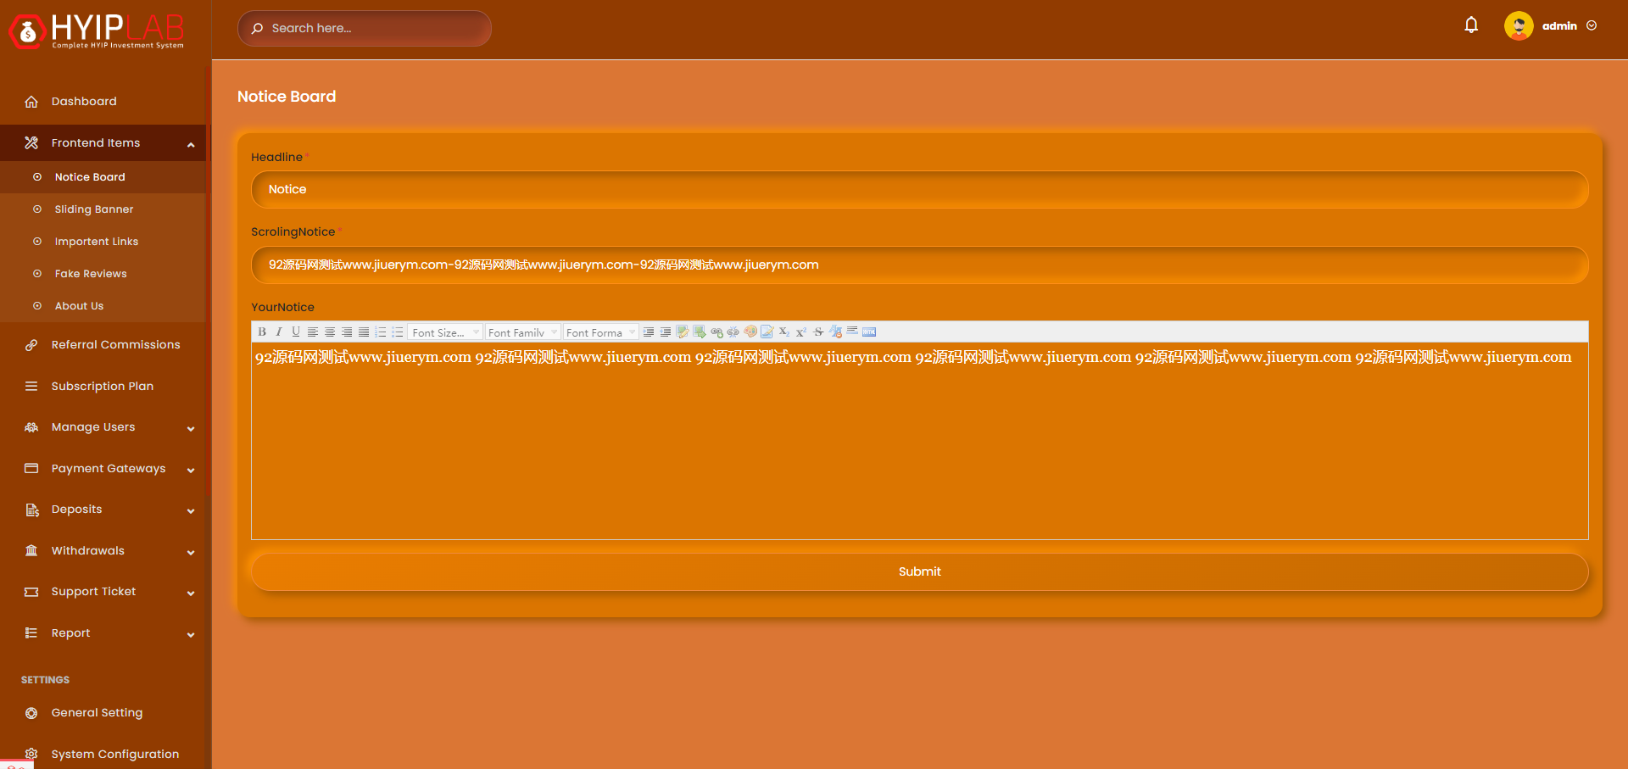Upload an image via editor toolbar
Viewport: 1628px width, 769px height.
[x=700, y=332]
